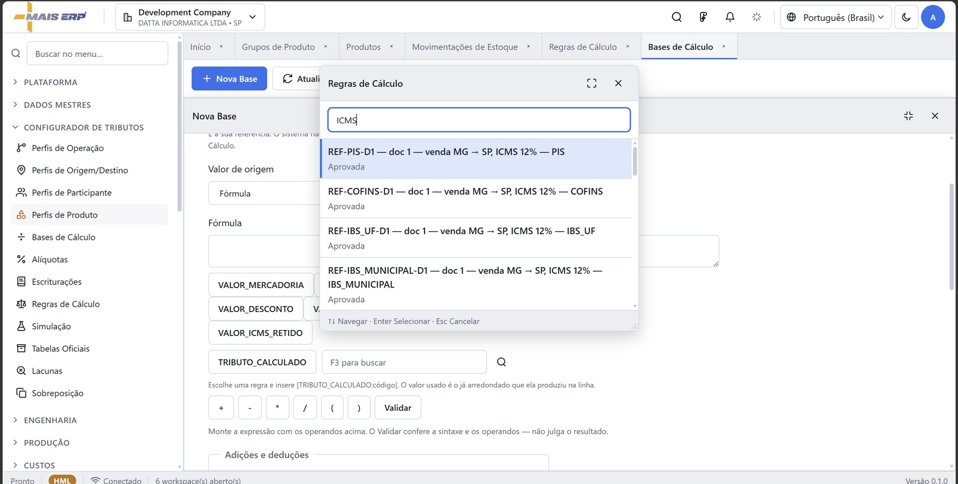
Task: Close the Regras de Cálculo popup
Action: pyautogui.click(x=619, y=83)
